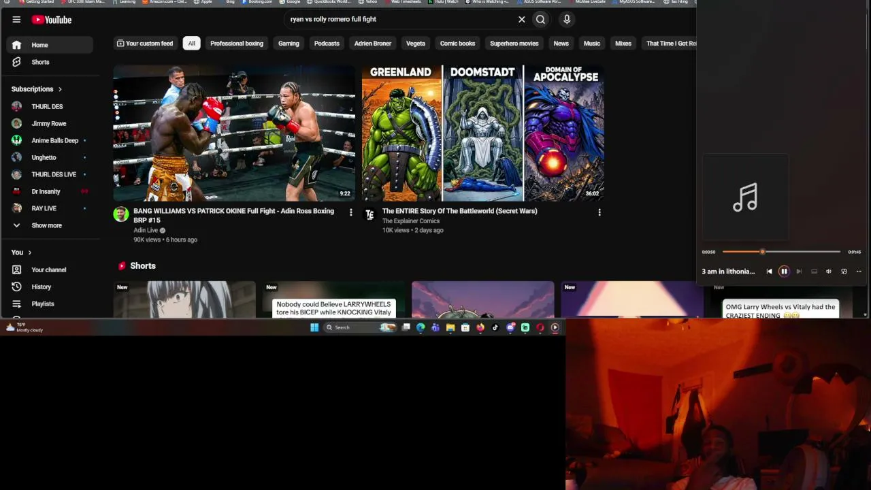Click the media player mini view icon
This screenshot has height=490, width=871.
tap(844, 272)
